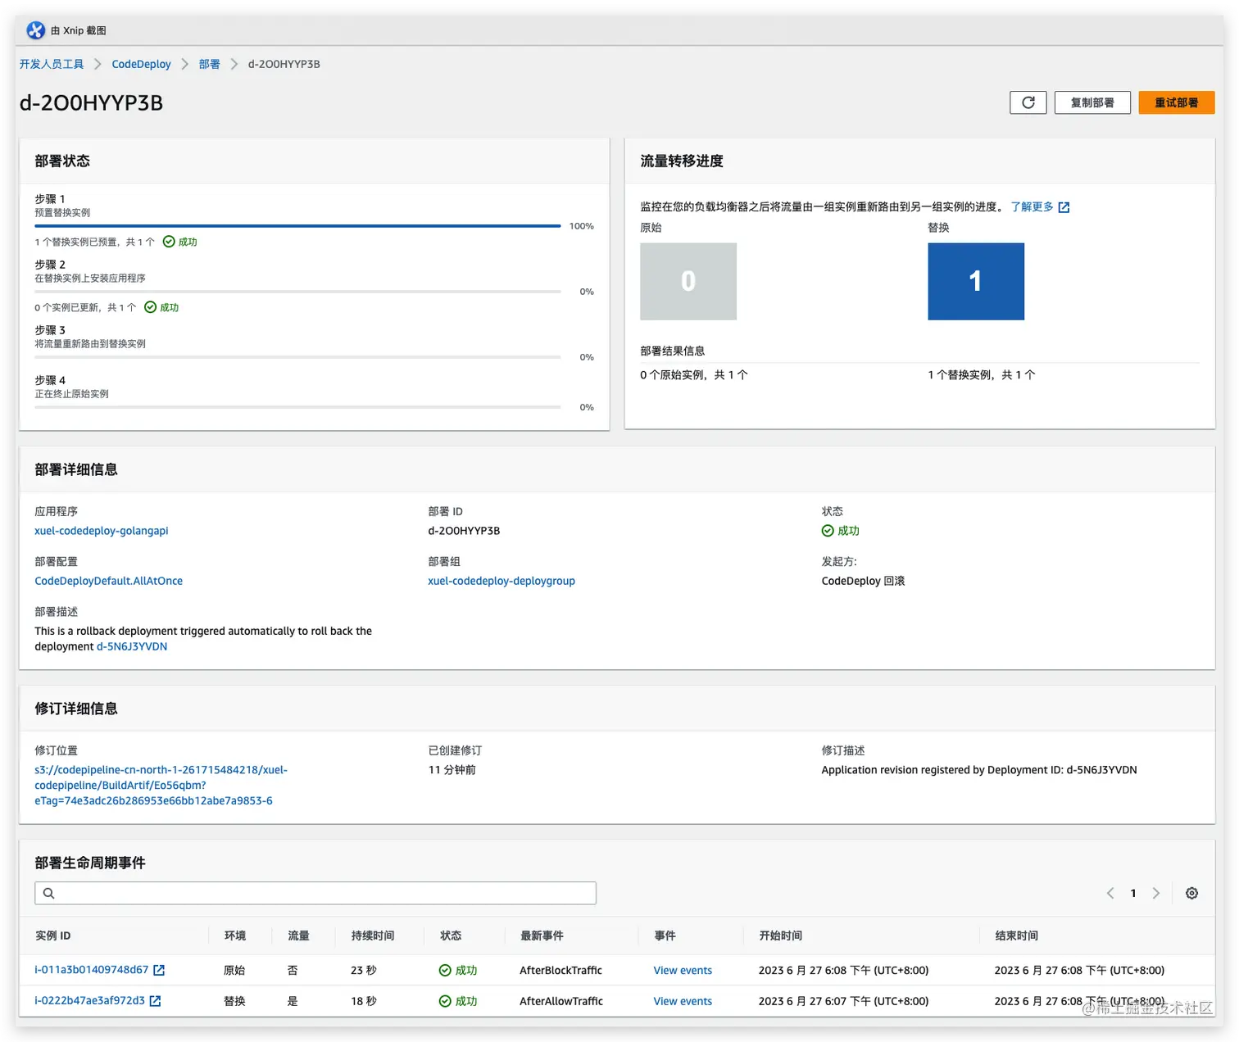
Task: Click the 重试部署 orange button
Action: pyautogui.click(x=1176, y=102)
